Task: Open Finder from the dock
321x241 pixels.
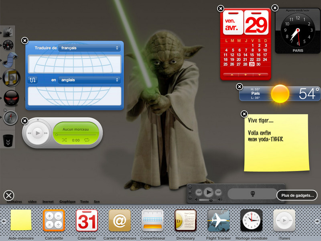Action: 8,32
